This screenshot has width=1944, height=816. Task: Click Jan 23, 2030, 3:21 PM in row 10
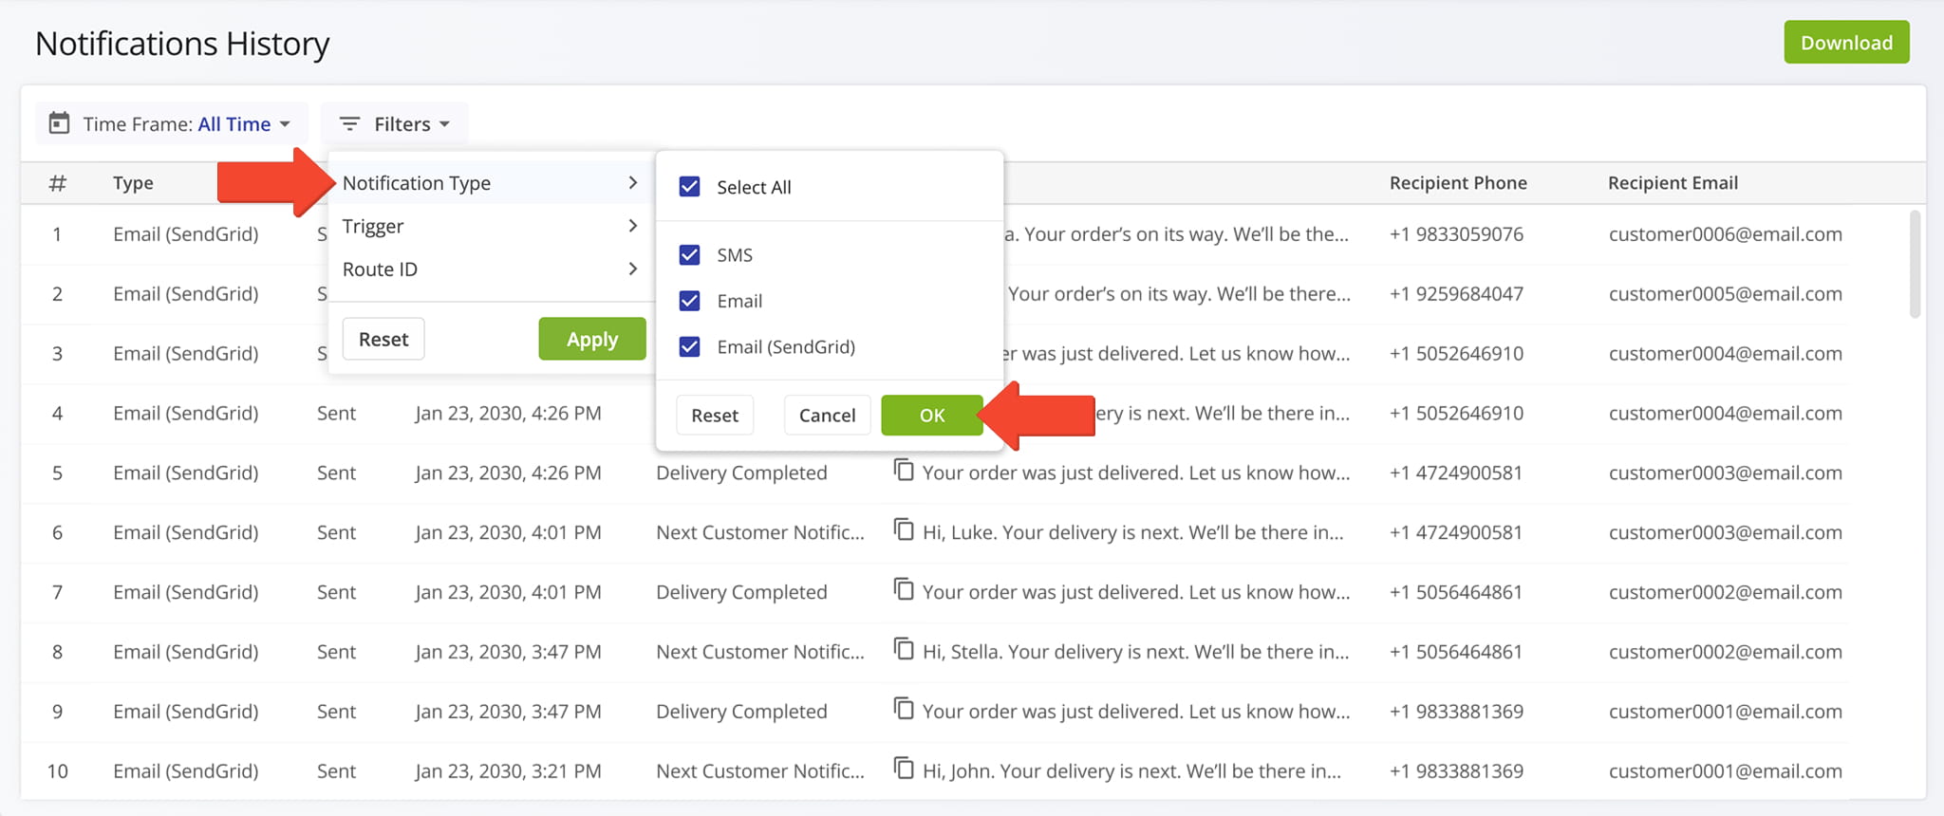tap(508, 771)
